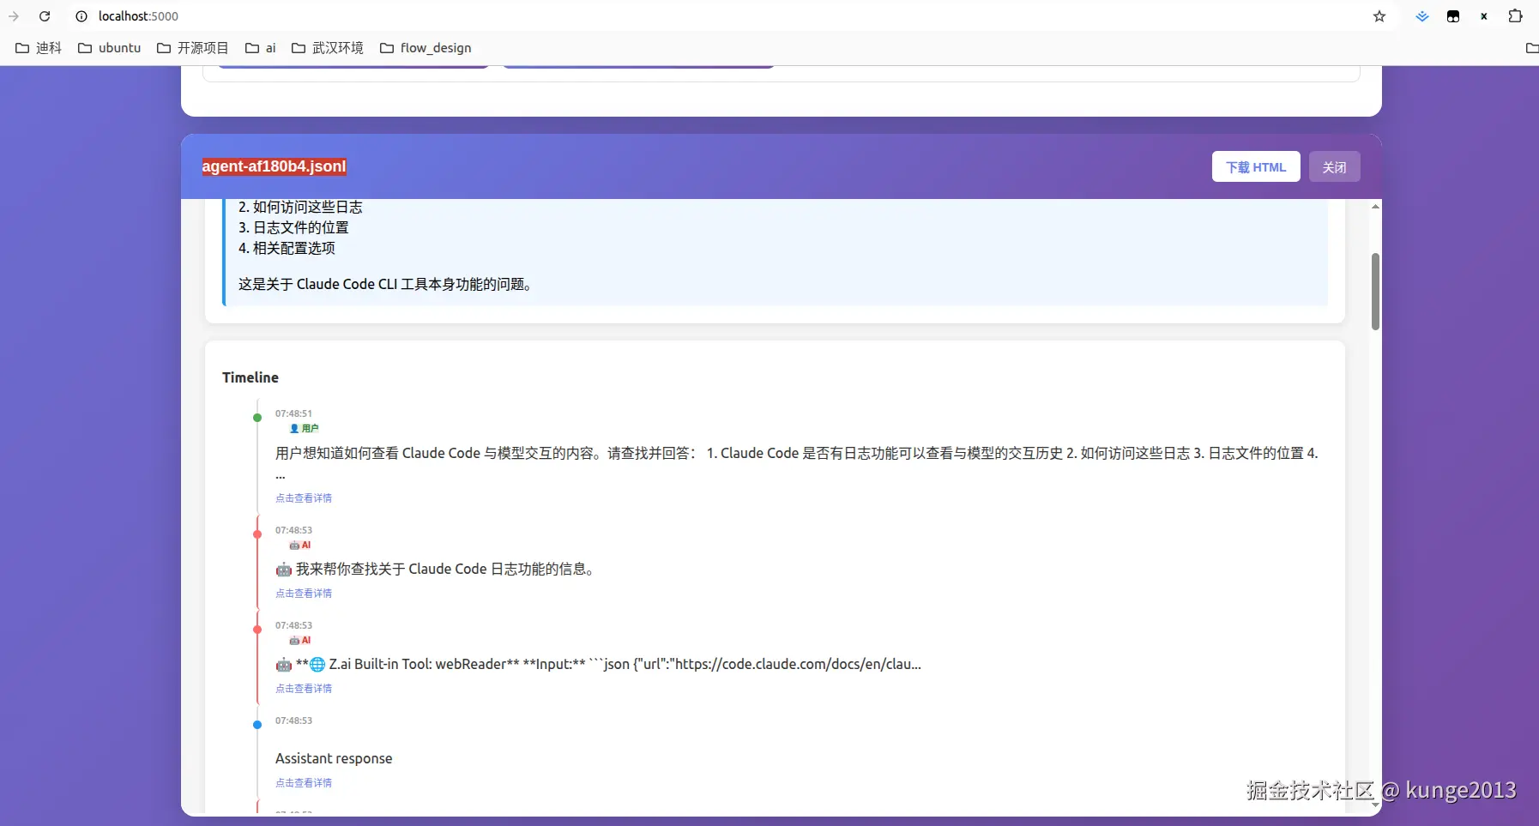Viewport: 1539px width, 826px height.
Task: Click the blue chevron extension icon
Action: pyautogui.click(x=1422, y=16)
